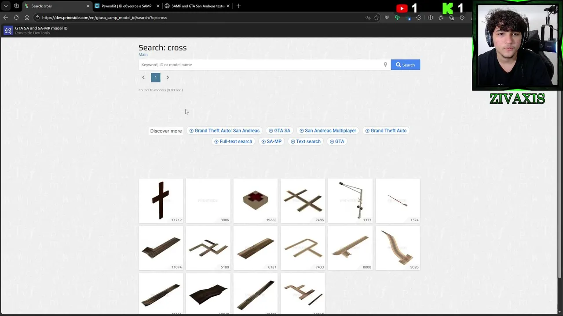
Task: Open blank model thumbnail 3086
Action: [x=208, y=201]
